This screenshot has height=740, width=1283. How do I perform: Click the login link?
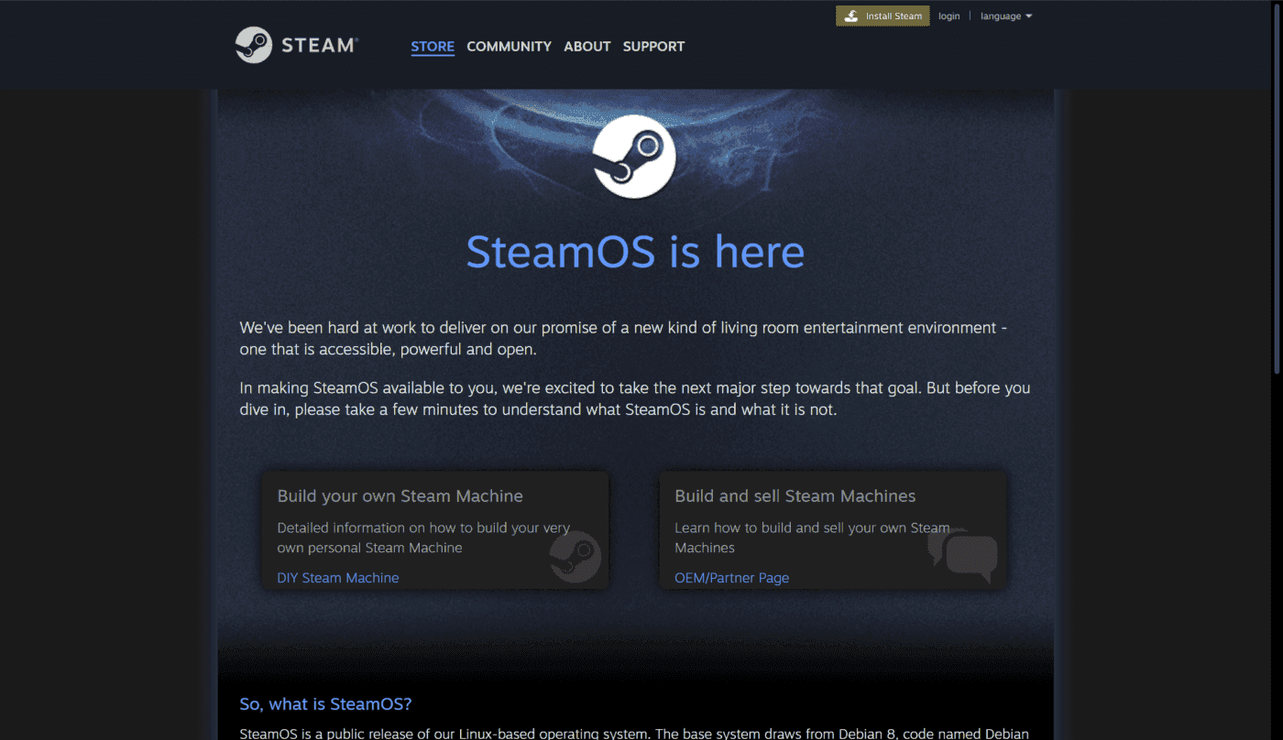pos(949,16)
